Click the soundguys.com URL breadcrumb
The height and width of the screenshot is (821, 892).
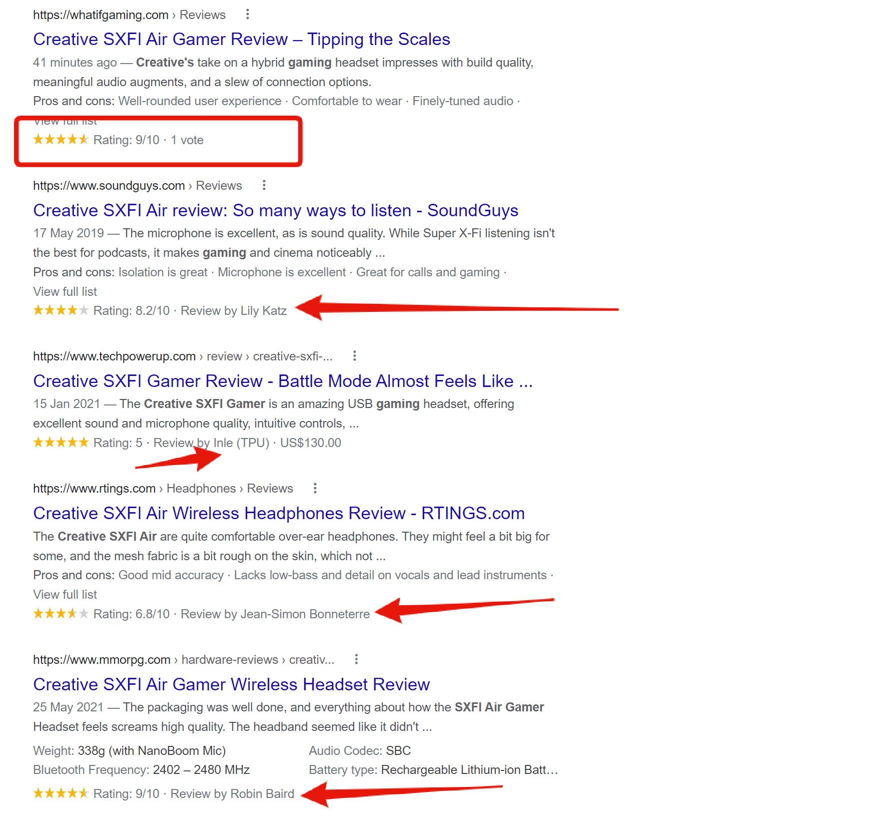[x=138, y=186]
